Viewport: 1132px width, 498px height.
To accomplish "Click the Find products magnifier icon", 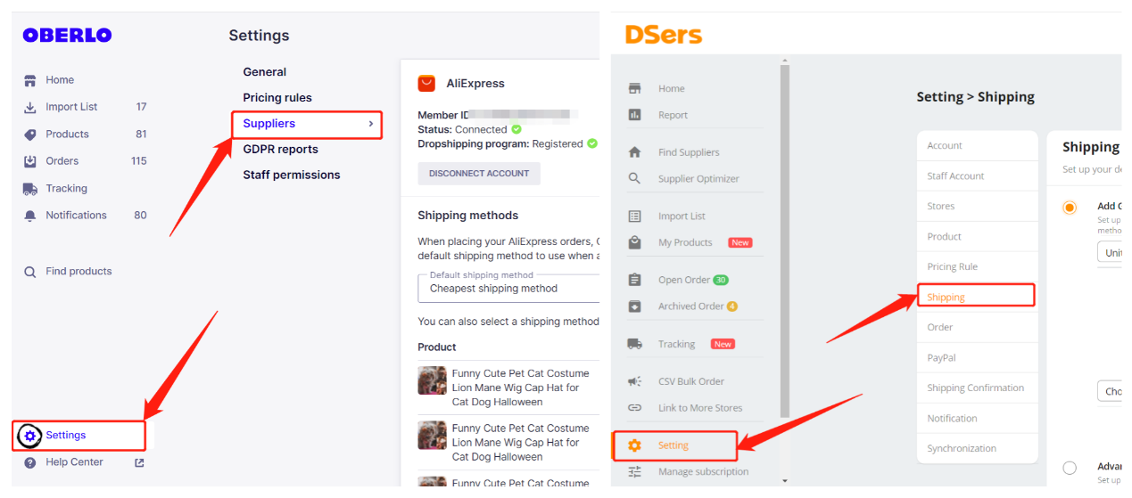I will (x=30, y=272).
